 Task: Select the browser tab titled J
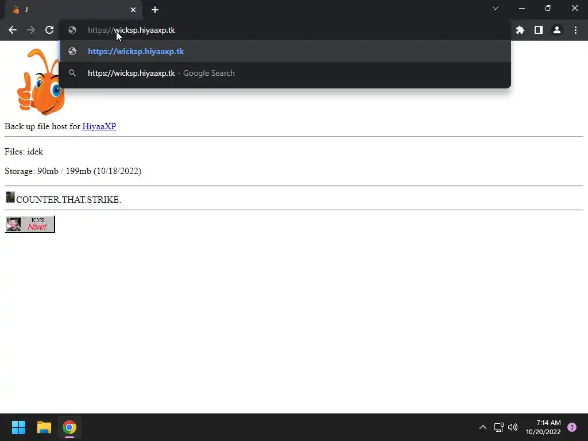tap(73, 10)
